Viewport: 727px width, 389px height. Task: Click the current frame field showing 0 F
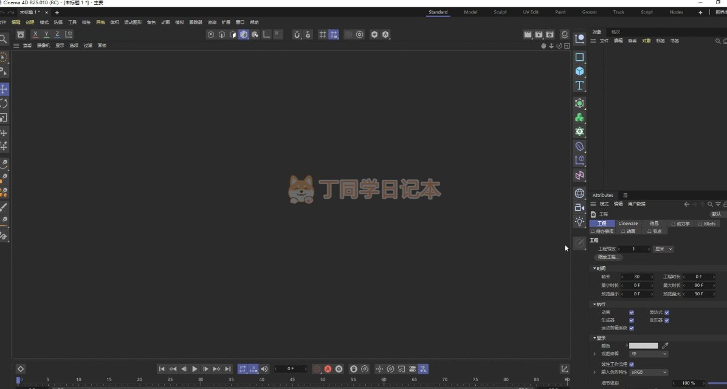pos(291,369)
